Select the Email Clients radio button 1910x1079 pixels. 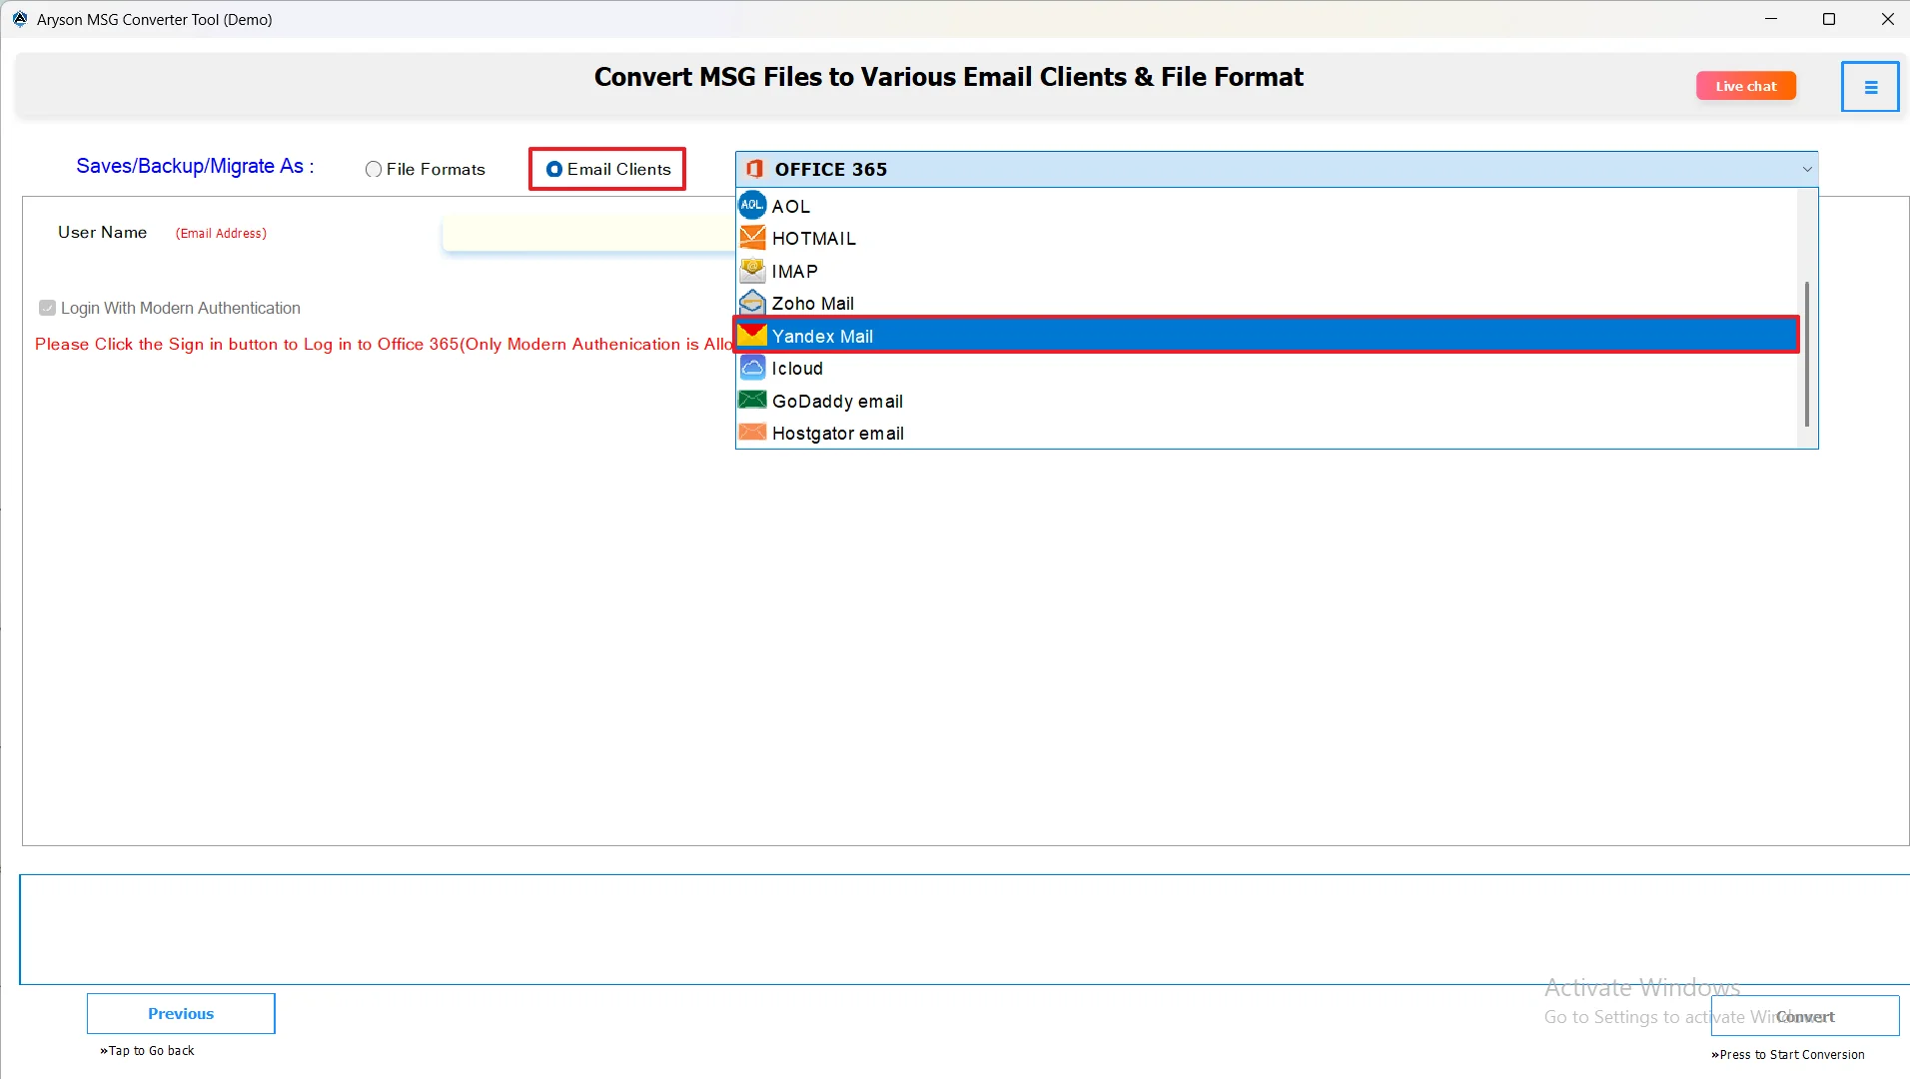554,169
